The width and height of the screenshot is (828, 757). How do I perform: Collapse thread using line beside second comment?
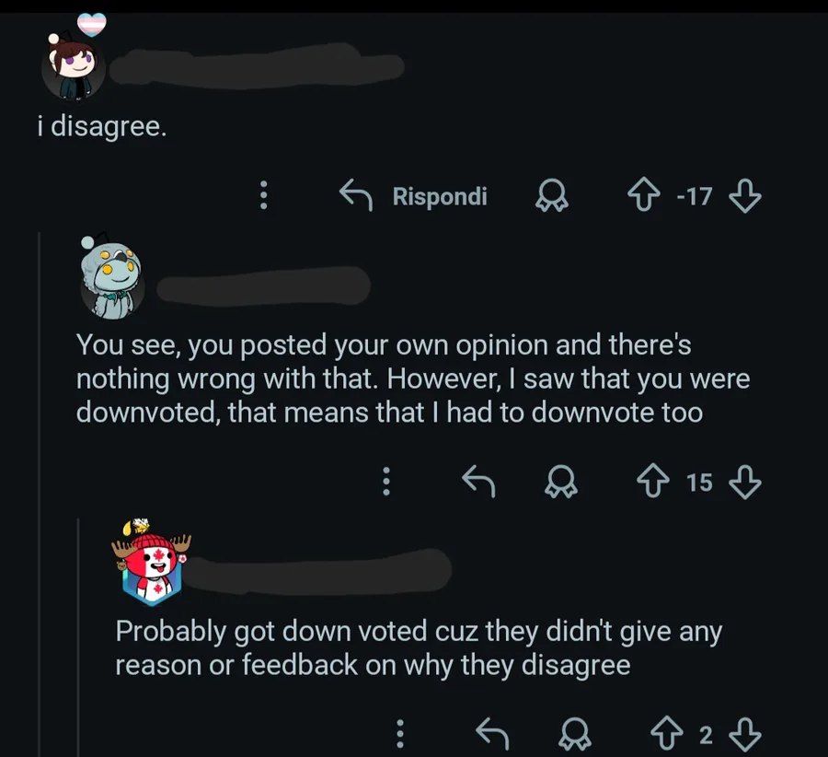coord(40,495)
